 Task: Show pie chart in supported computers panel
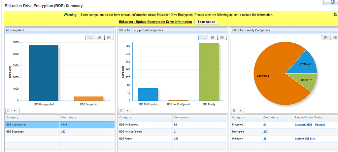tap(213, 38)
